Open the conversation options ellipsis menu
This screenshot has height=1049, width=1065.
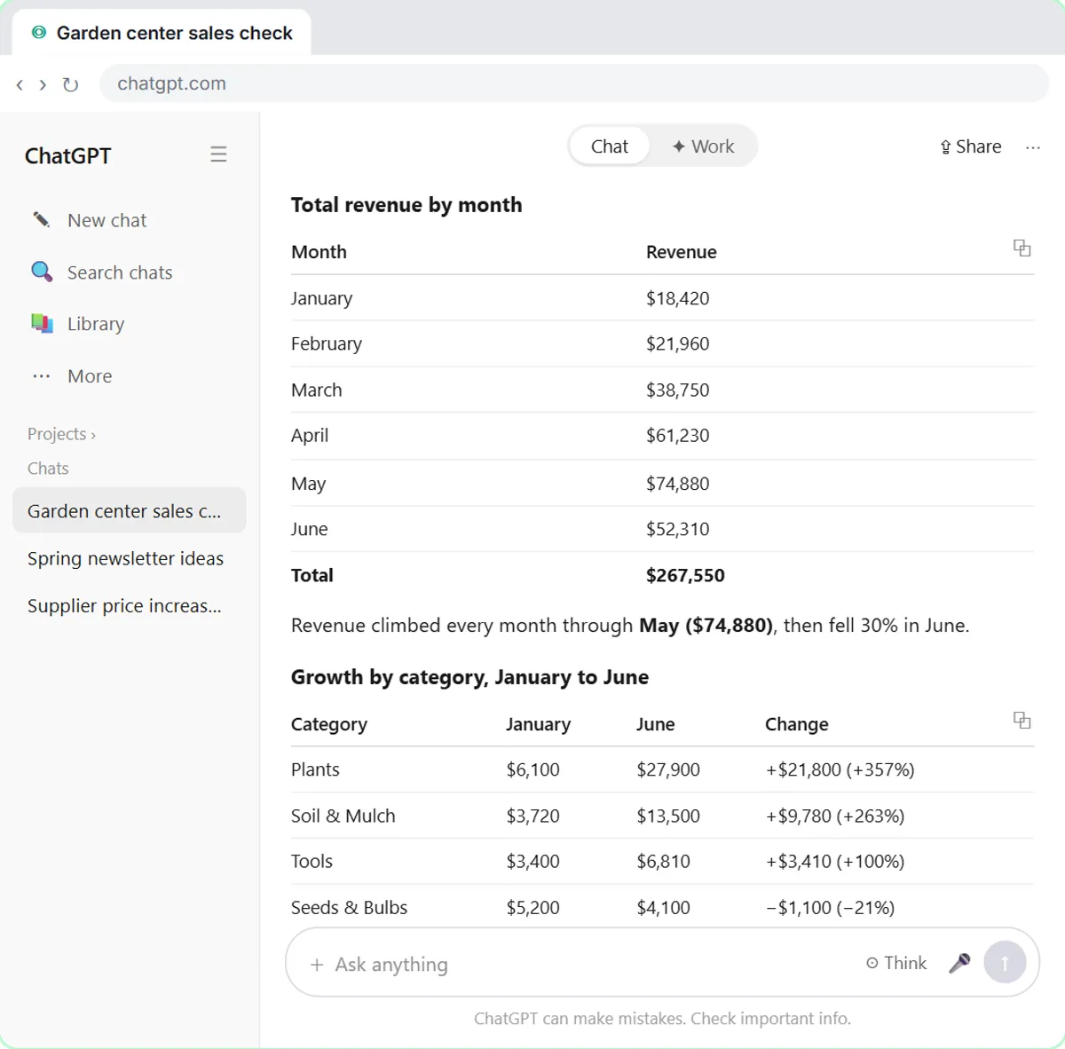[x=1033, y=147]
